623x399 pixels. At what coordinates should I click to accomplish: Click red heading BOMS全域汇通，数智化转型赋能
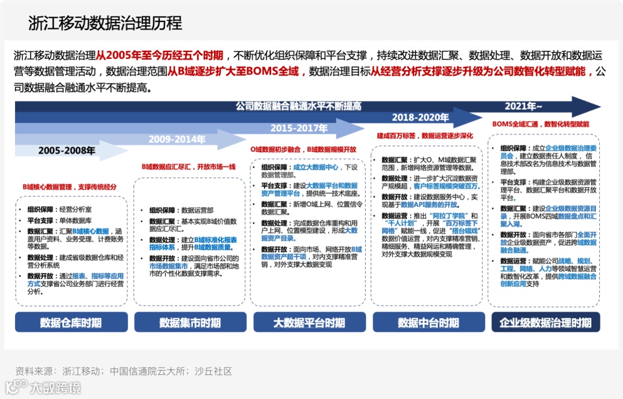point(541,124)
